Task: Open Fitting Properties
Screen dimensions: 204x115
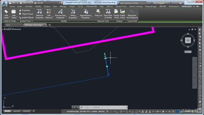Action: coord(73,14)
